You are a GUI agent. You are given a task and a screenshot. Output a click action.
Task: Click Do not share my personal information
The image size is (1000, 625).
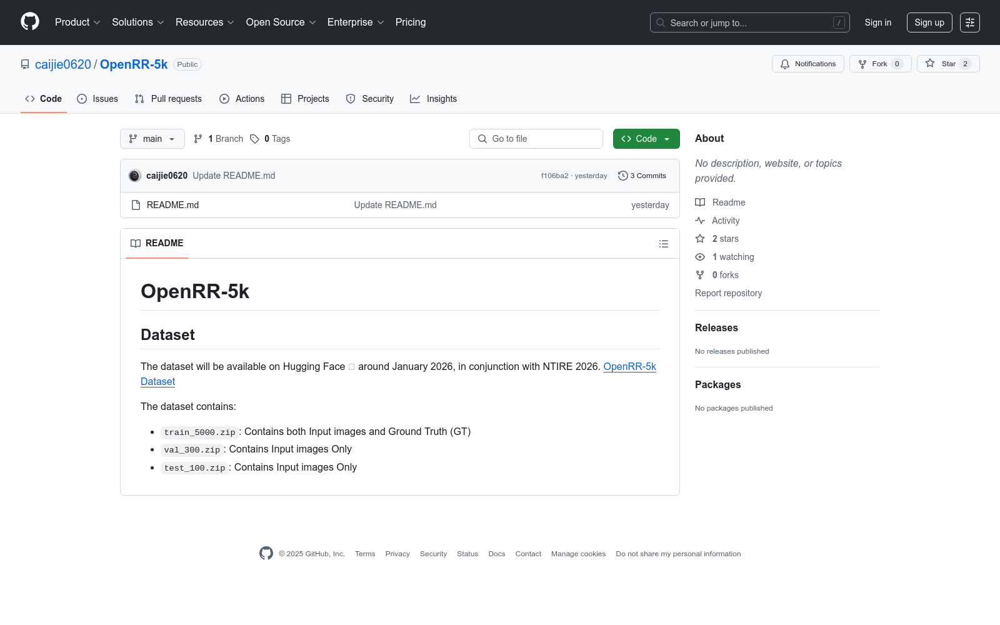678,554
